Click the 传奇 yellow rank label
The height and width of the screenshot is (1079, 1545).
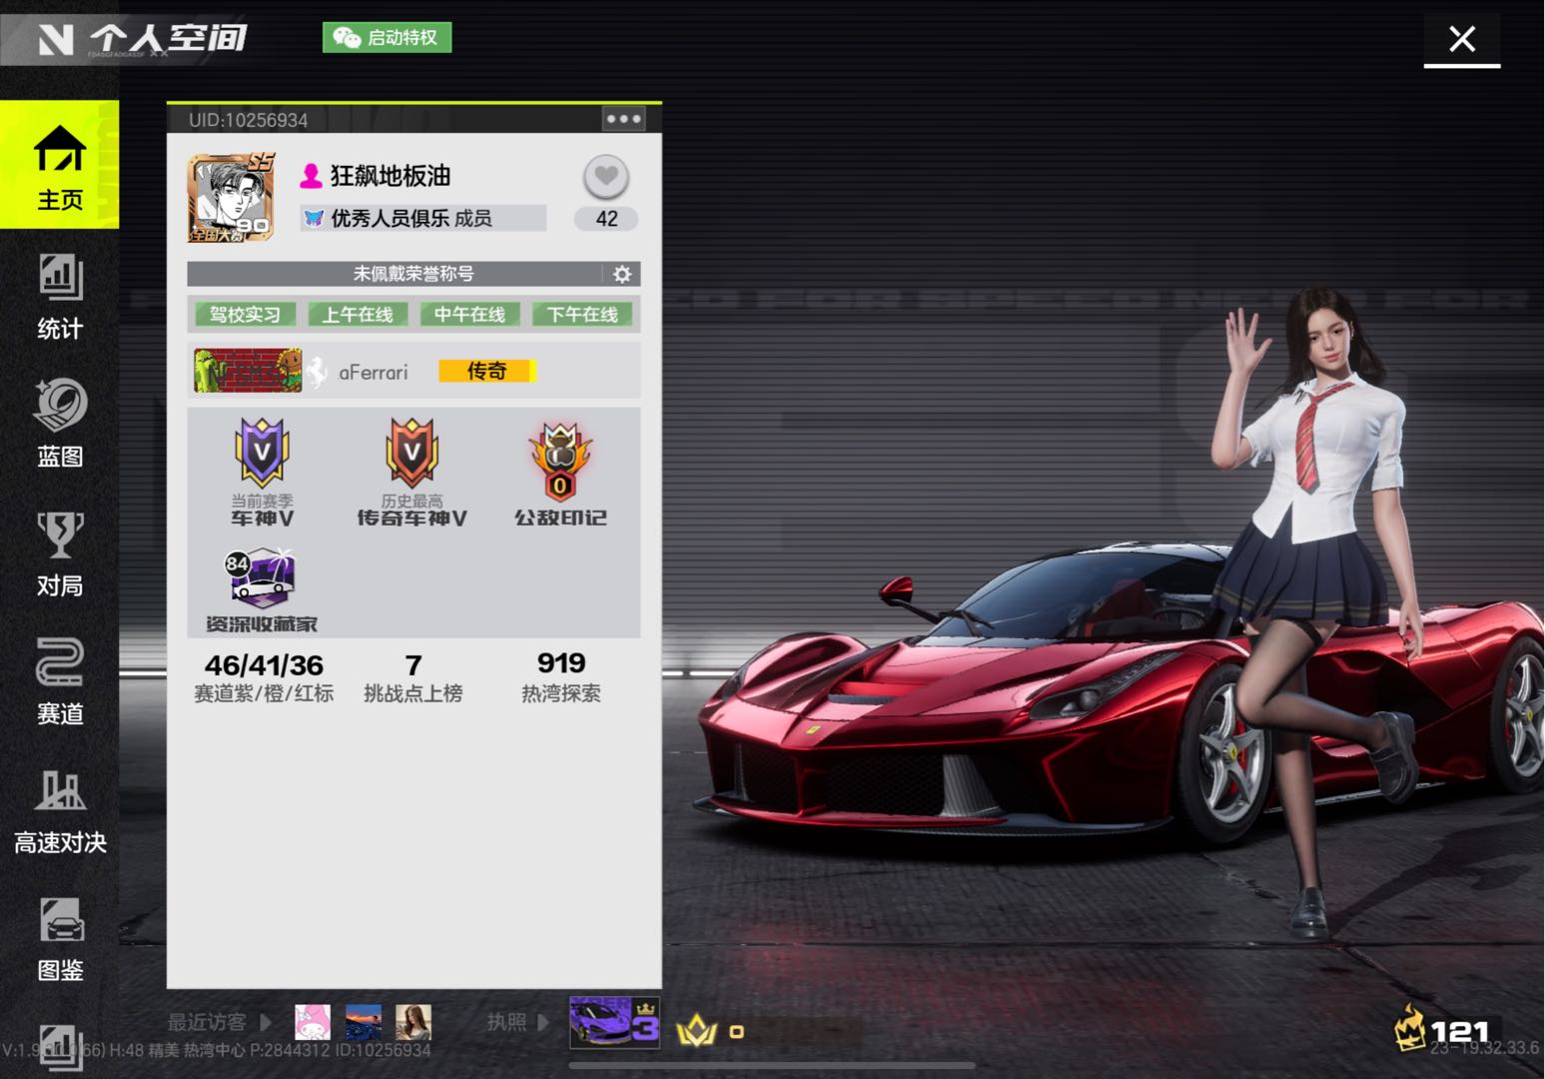tap(487, 371)
